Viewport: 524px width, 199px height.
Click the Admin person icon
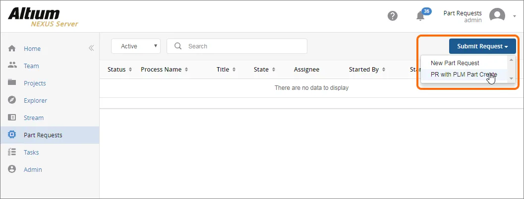tap(12, 169)
